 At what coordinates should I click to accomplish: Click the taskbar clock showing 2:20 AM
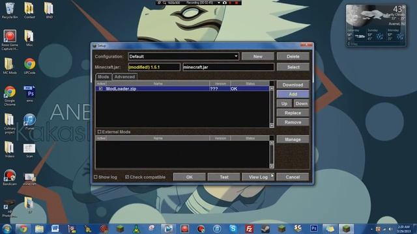404,229
